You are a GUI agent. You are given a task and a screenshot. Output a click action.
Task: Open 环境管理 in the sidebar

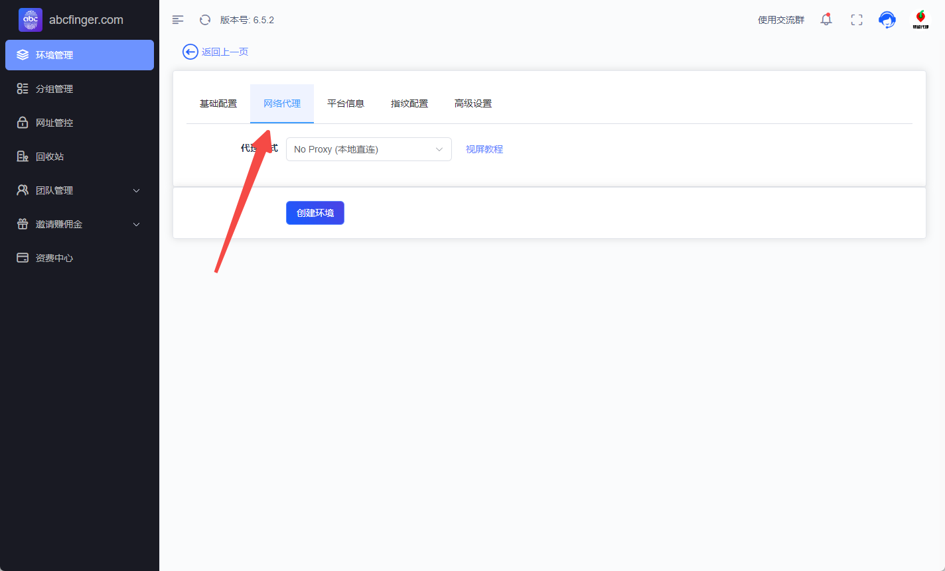coord(80,55)
